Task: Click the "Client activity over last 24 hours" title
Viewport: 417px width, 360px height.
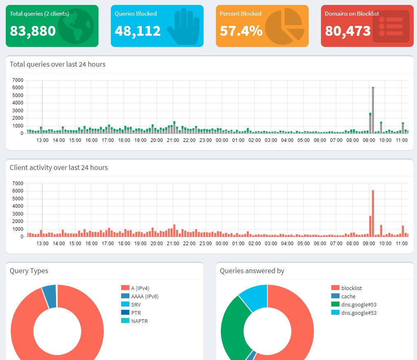Action: pyautogui.click(x=59, y=167)
